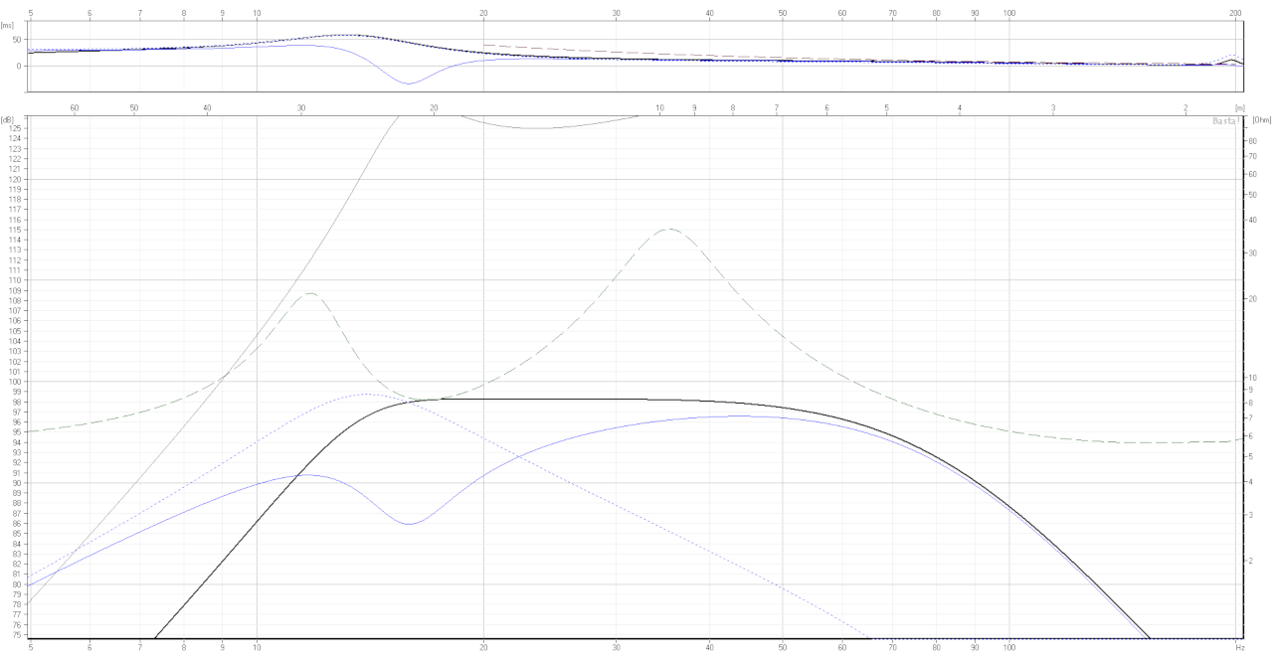Click the 200 tick on the top axis

click(x=1234, y=13)
